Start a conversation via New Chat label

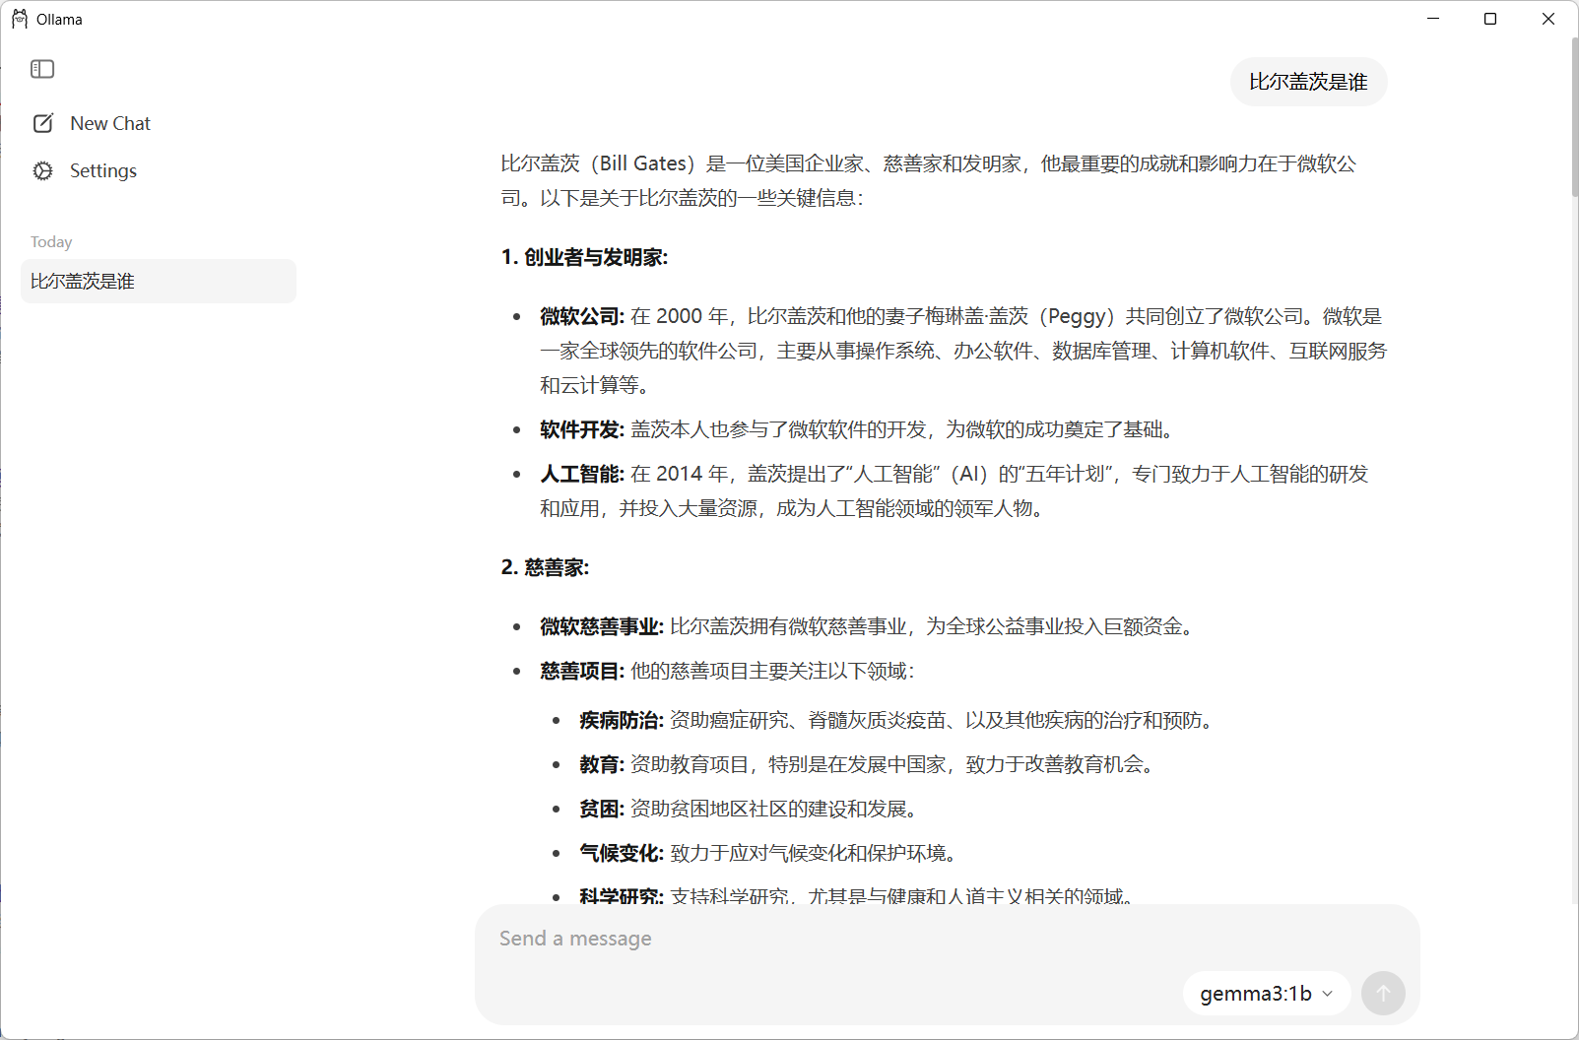coord(110,123)
